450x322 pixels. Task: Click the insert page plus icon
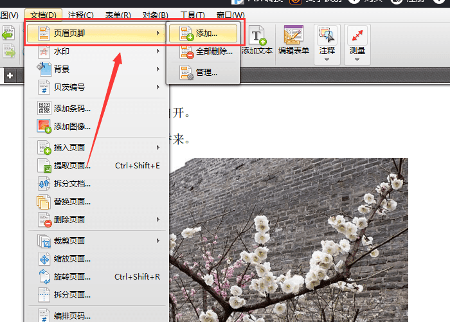click(x=44, y=148)
